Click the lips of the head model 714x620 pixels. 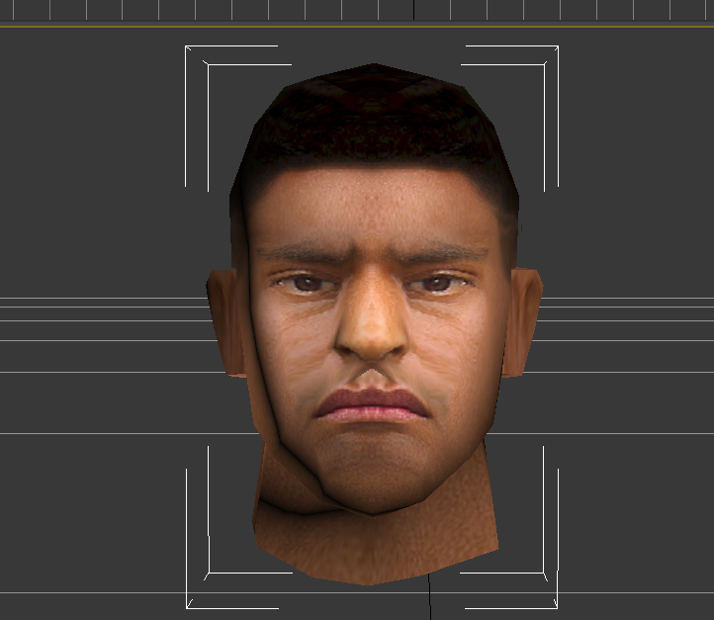[x=370, y=404]
